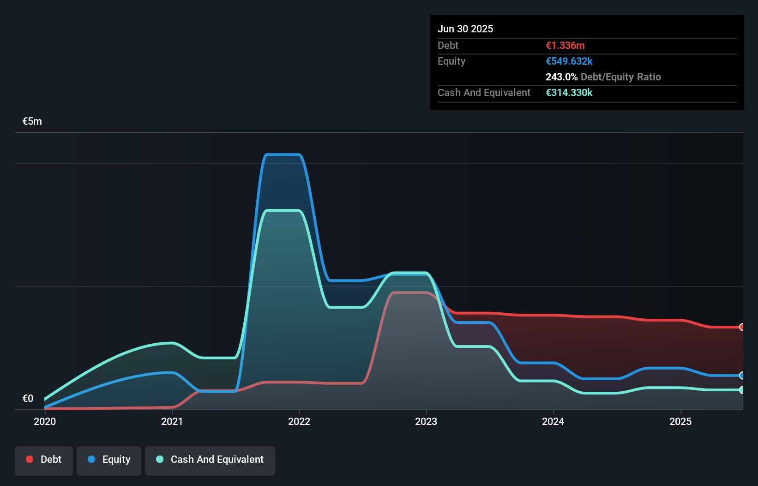Select the Equity series endpoint marker

742,376
